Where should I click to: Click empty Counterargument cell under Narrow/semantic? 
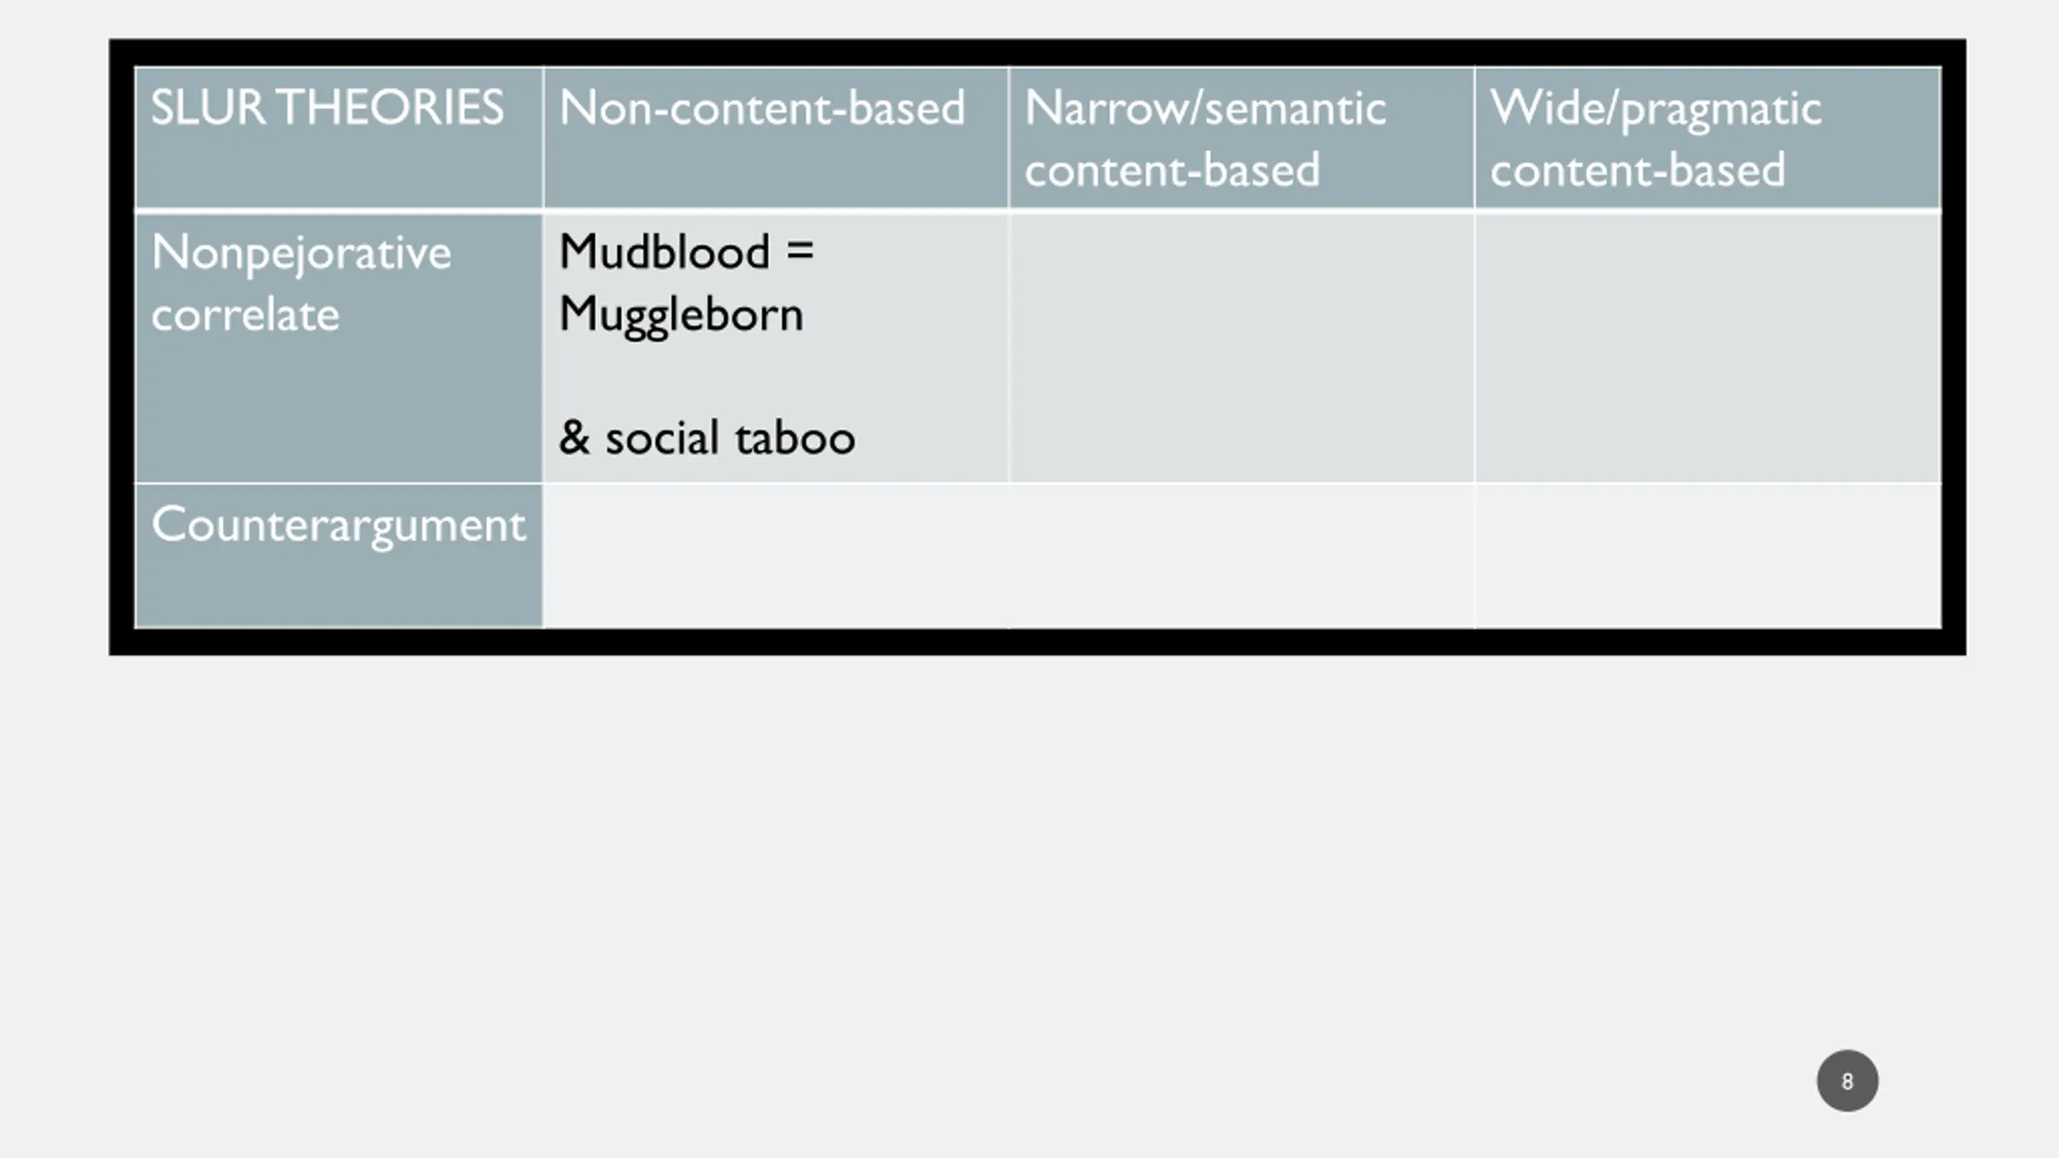pos(1241,555)
